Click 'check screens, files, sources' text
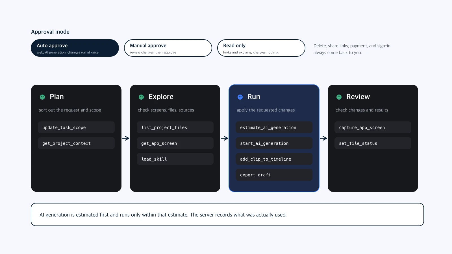Viewport: 452px width, 254px height. click(166, 110)
